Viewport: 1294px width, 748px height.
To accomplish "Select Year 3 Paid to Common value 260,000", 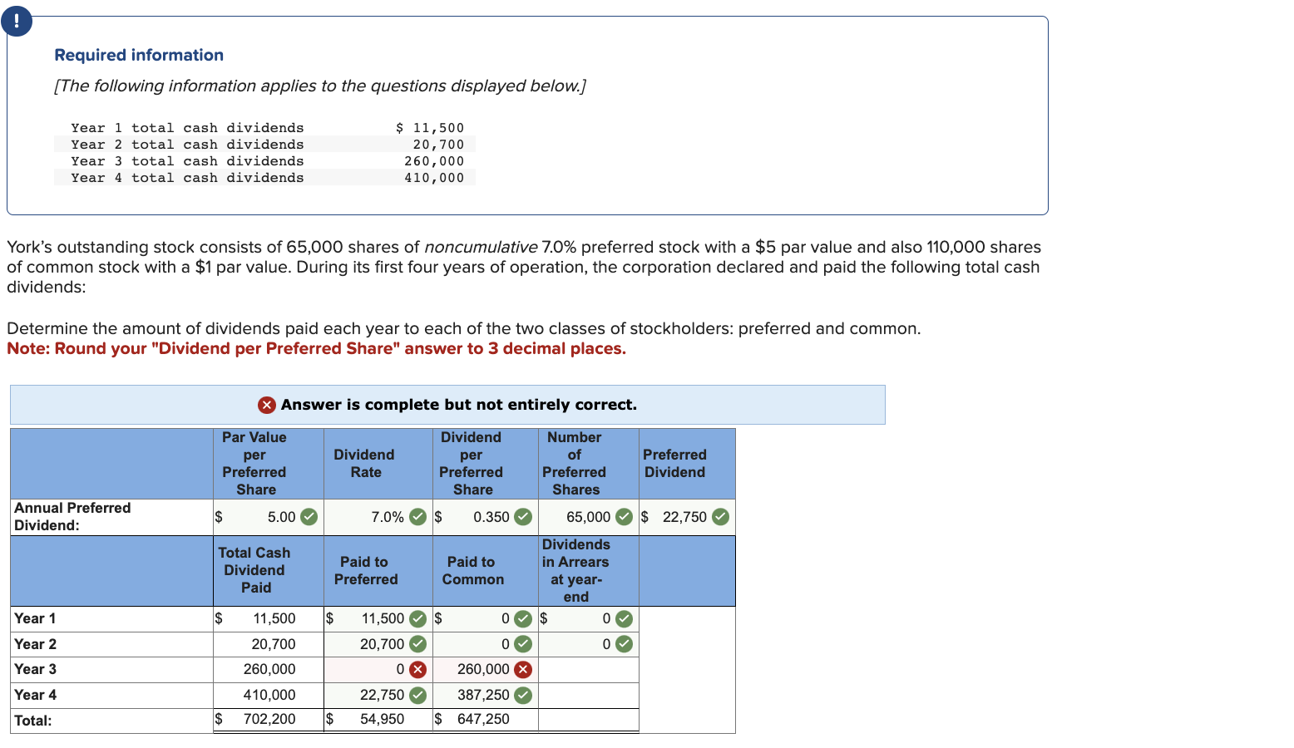I will pos(486,670).
